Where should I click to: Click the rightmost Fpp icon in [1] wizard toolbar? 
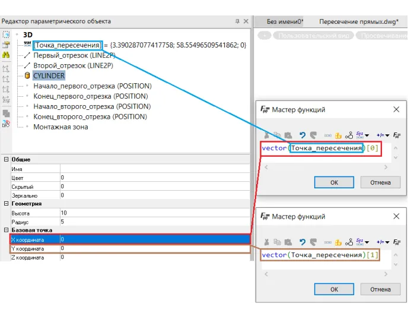[x=397, y=242]
